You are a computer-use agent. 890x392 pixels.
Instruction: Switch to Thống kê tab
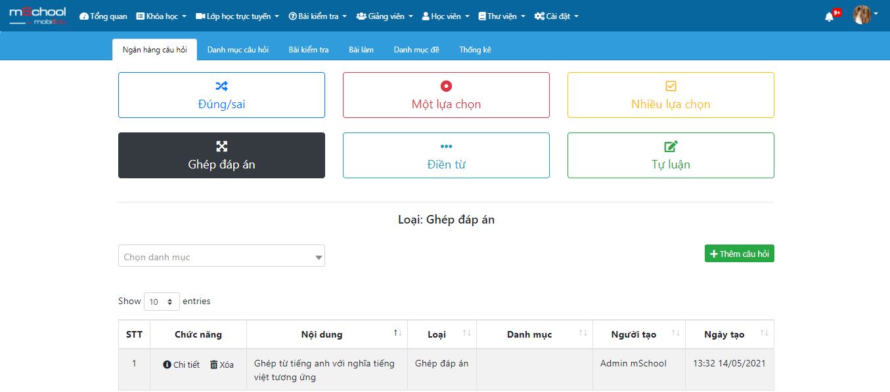click(x=475, y=50)
